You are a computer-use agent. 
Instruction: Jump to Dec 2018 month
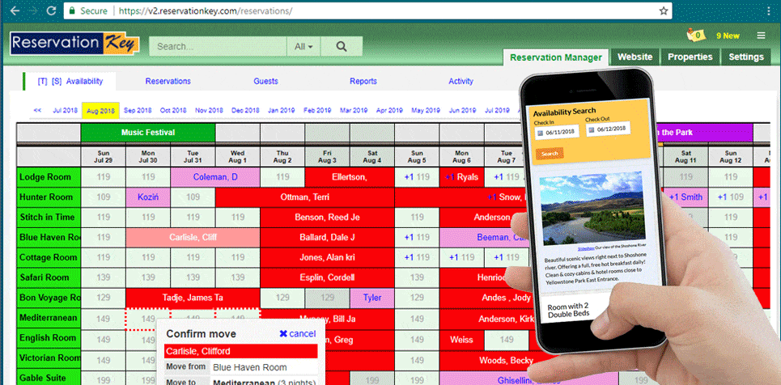[245, 111]
